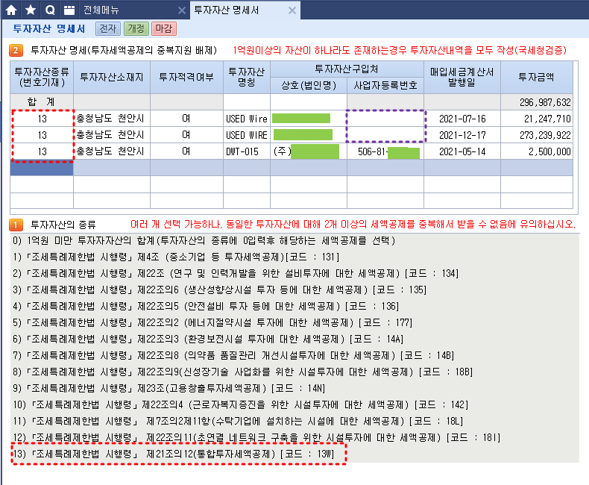Switch to the 전체메뉴 tab
Image resolution: width=589 pixels, height=485 pixels.
click(x=101, y=10)
